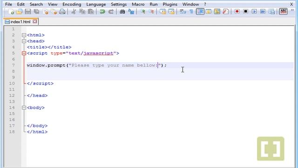Synchronize vertical scrolling
Image resolution: width=298 pixels, height=168 pixels.
[163, 12]
